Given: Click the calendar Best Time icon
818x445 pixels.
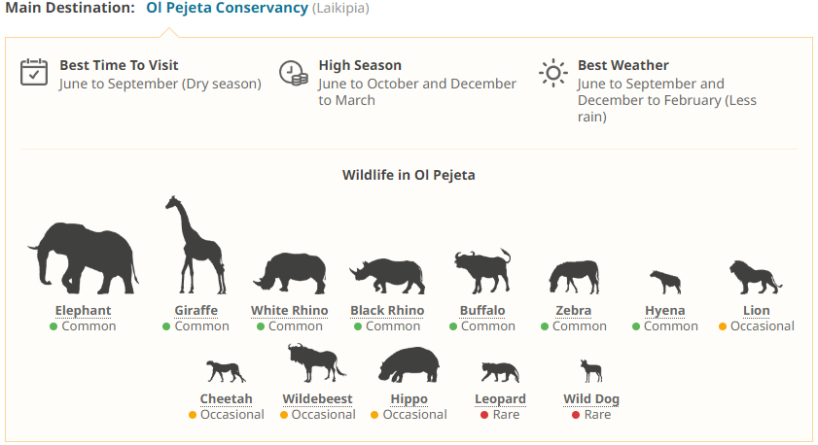Looking at the screenshot, I should [35, 73].
